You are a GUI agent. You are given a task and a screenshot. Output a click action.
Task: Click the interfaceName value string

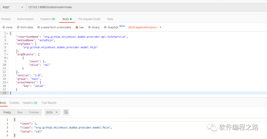[x=85, y=37]
